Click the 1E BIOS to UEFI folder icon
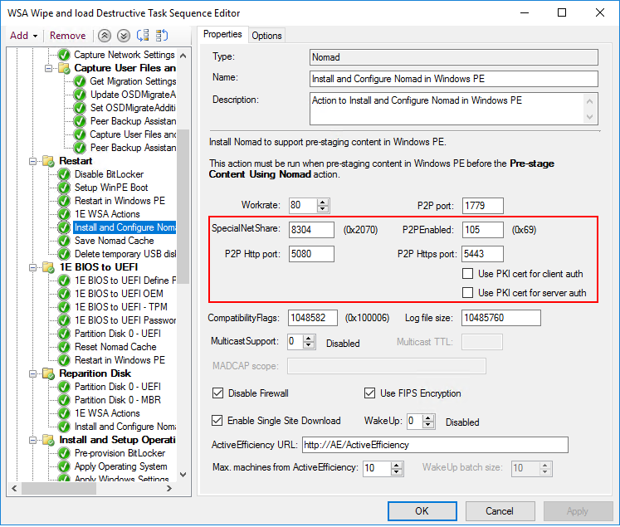Image resolution: width=620 pixels, height=527 pixels. click(x=48, y=267)
